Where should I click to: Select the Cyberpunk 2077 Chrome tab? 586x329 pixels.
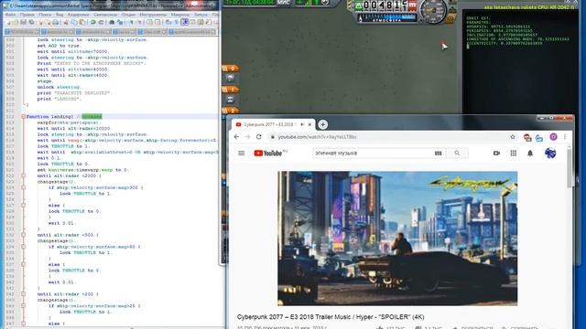pyautogui.click(x=272, y=124)
